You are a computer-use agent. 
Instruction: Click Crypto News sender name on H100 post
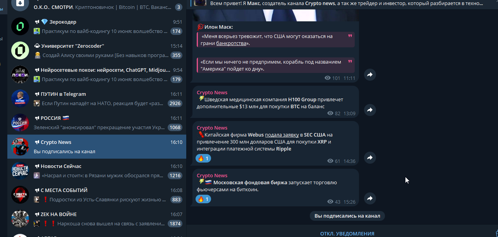point(212,92)
